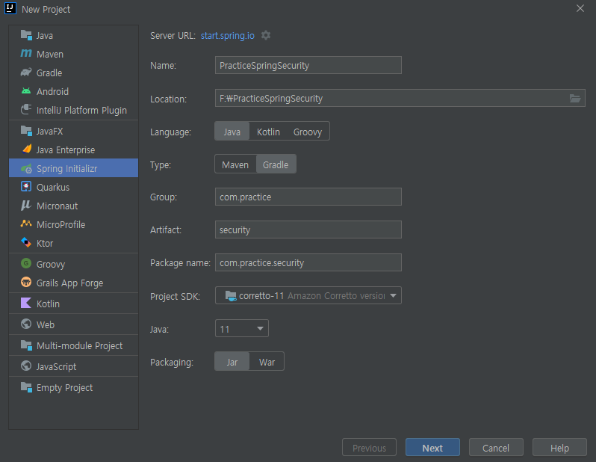596x462 pixels.
Task: Choose Gradle as project type
Action: click(x=276, y=164)
